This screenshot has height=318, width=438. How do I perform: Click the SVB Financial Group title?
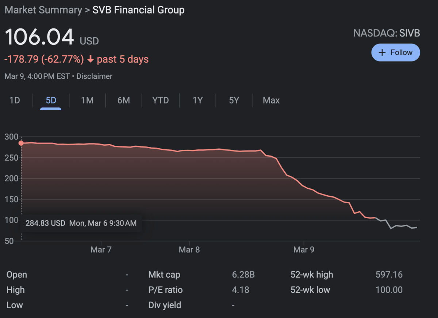(138, 10)
